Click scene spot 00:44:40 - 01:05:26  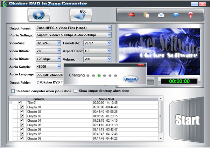coord(105,112)
